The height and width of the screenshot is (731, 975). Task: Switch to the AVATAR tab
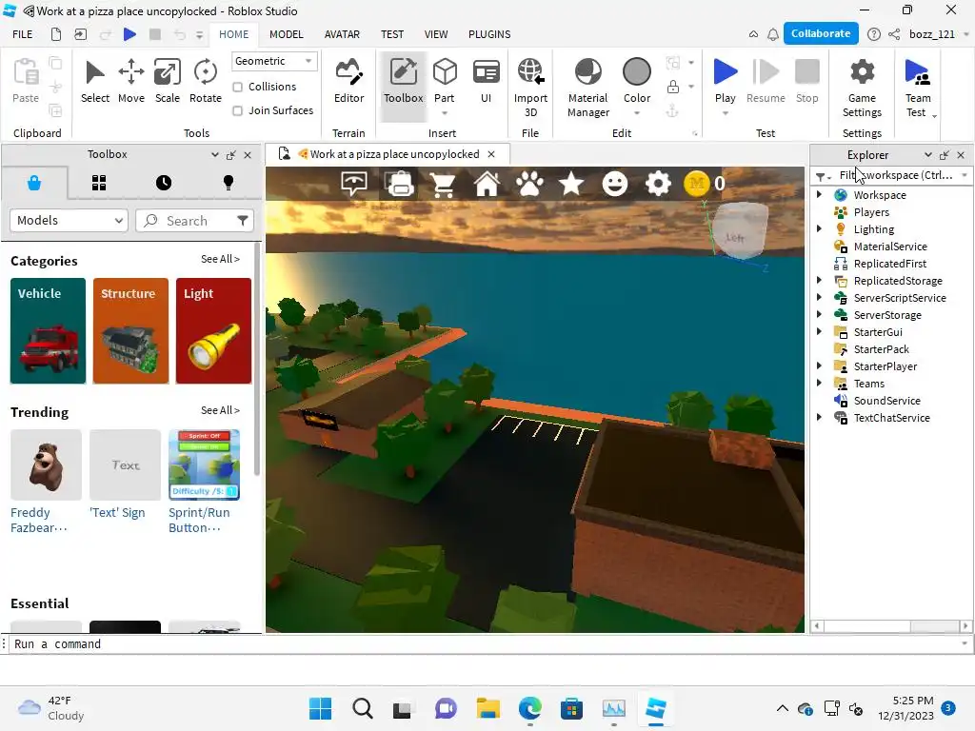[x=342, y=34]
